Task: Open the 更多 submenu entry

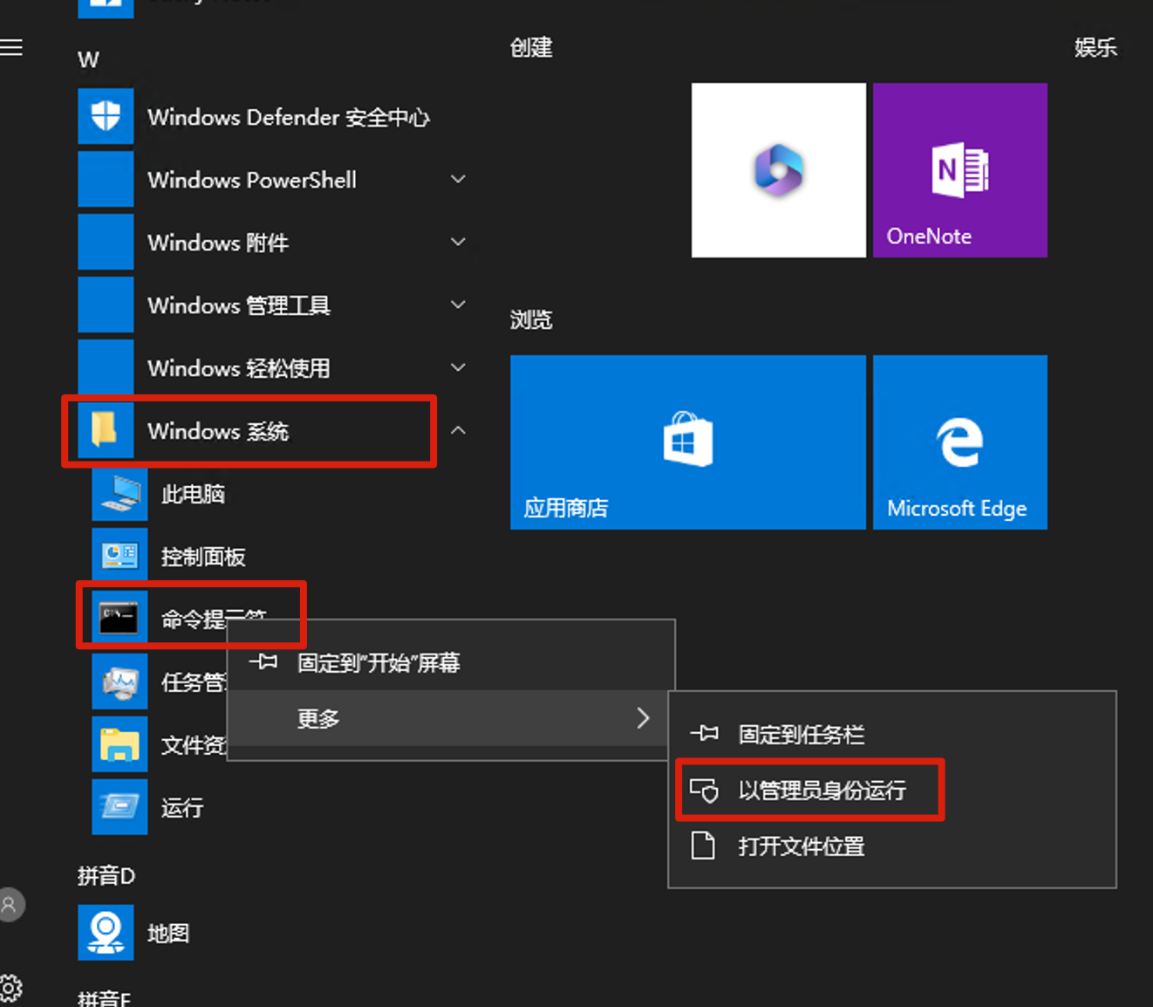Action: pos(317,718)
